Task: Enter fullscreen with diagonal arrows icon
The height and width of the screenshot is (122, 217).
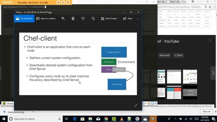Action: click(x=136, y=105)
